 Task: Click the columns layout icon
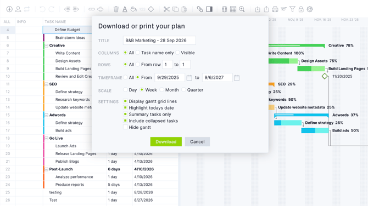point(224,9)
